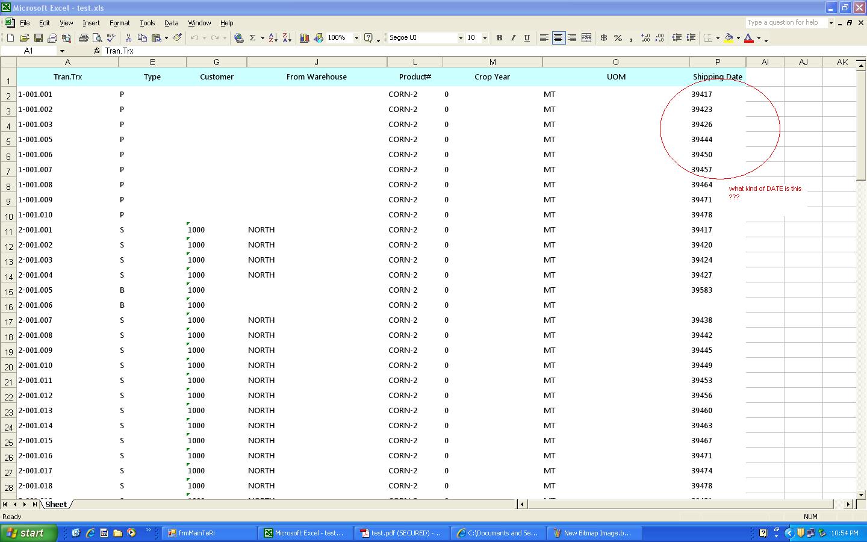Expand the zoom percentage dropdown
The image size is (867, 542).
pyautogui.click(x=356, y=38)
